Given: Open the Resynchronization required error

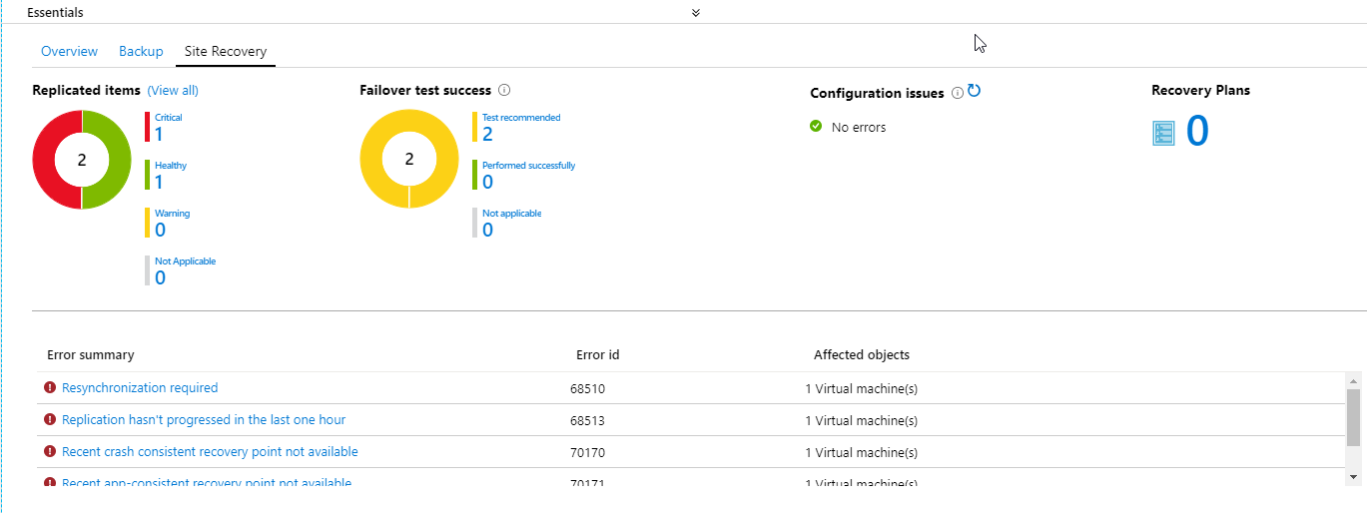Looking at the screenshot, I should pos(140,388).
